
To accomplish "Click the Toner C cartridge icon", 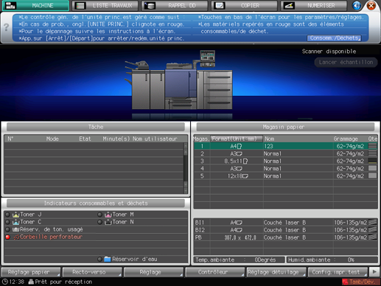I will coord(16,222).
